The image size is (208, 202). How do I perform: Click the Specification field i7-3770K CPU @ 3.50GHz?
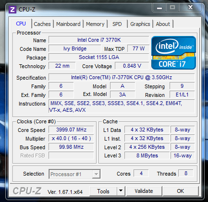coord(122,77)
